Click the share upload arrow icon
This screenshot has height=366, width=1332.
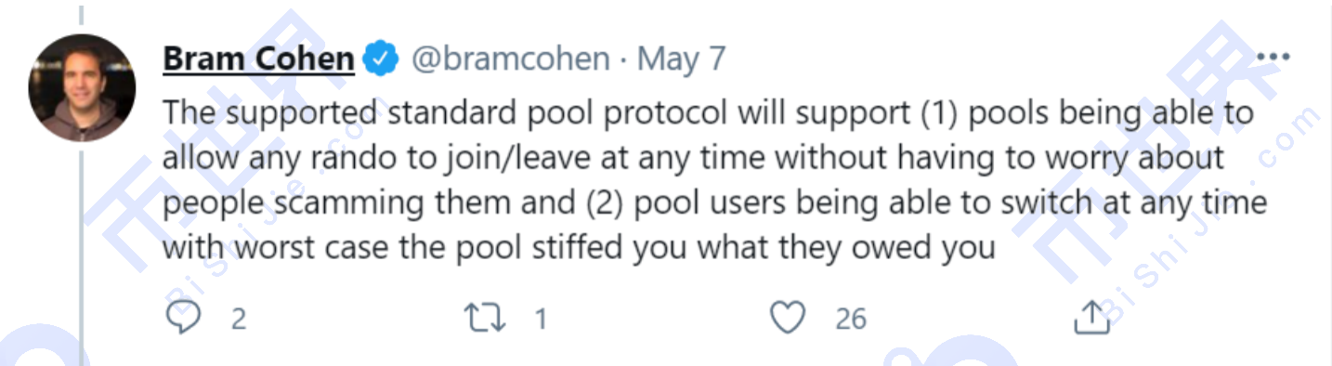point(1092,318)
